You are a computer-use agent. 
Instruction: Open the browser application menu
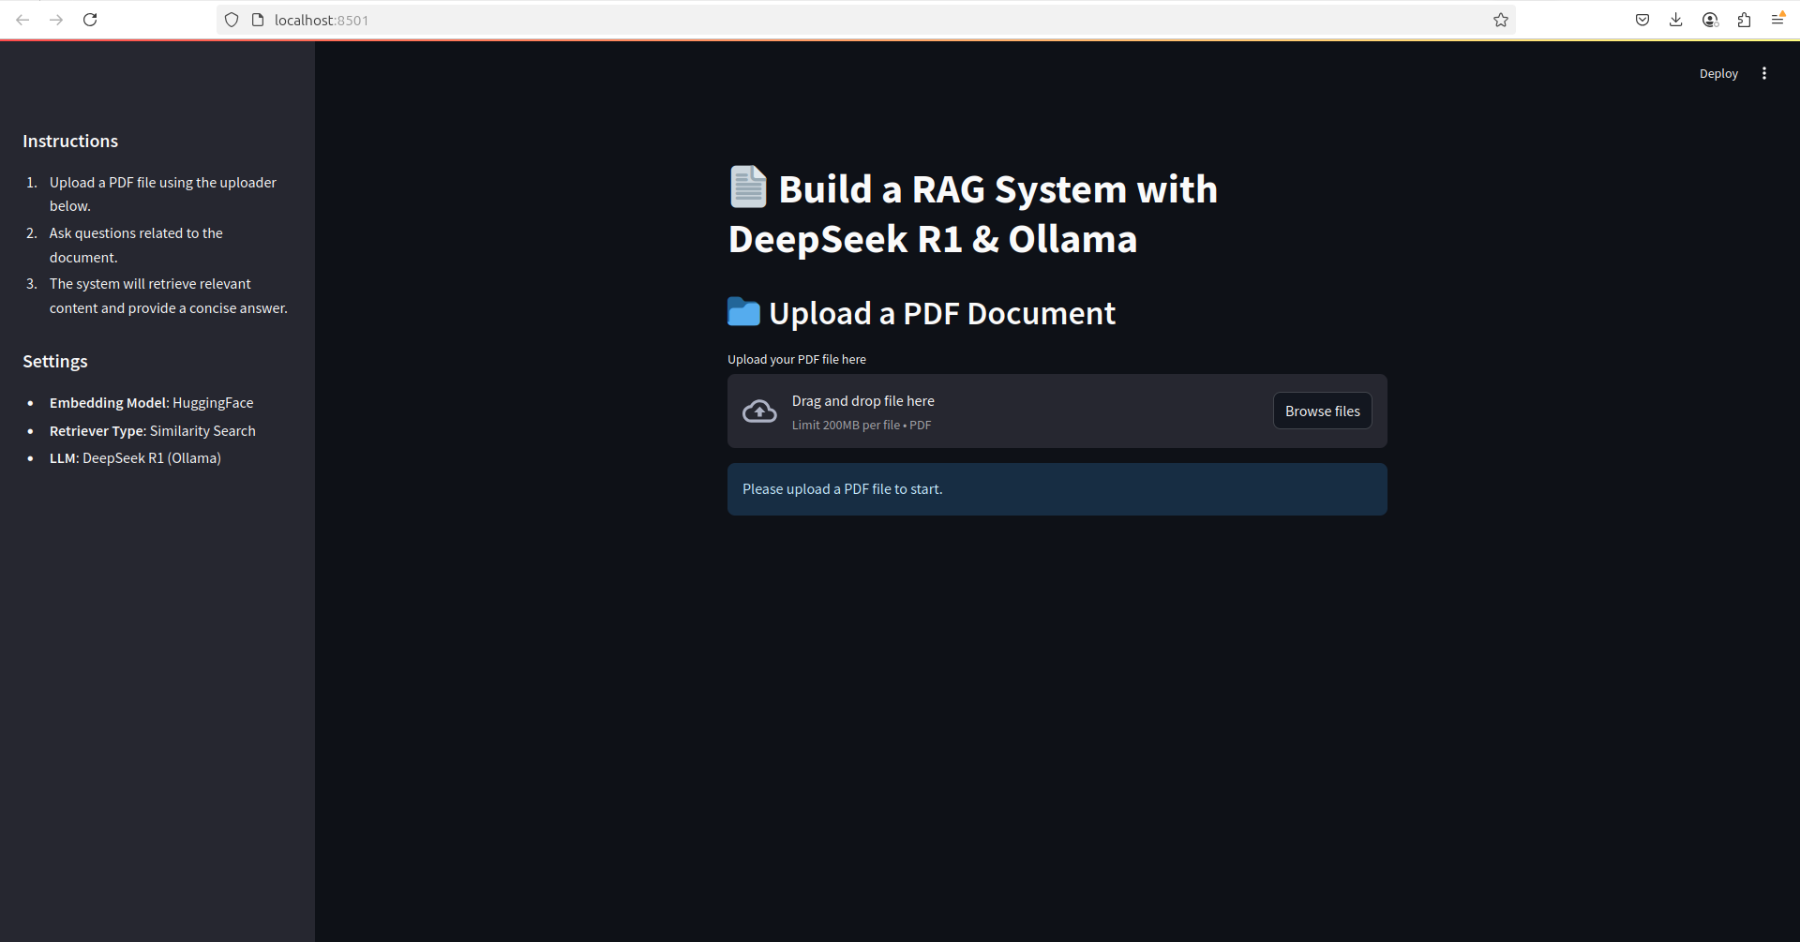(1777, 20)
